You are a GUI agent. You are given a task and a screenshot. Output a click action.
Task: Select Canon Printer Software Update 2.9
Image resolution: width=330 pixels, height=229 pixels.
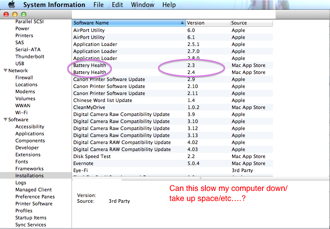[172, 79]
